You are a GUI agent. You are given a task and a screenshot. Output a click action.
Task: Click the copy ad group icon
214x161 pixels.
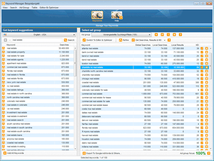[x=162, y=35]
